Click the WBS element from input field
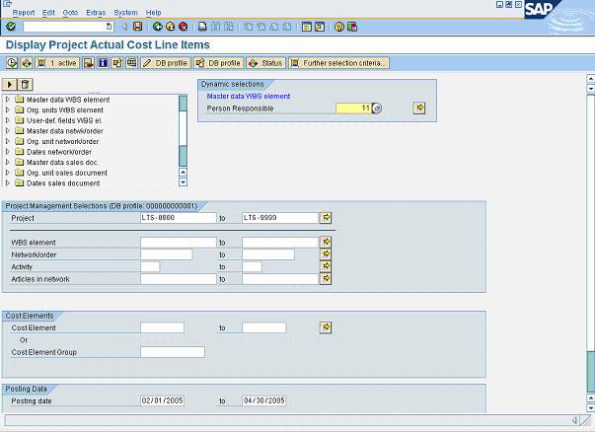The height and width of the screenshot is (432, 595). pos(179,243)
